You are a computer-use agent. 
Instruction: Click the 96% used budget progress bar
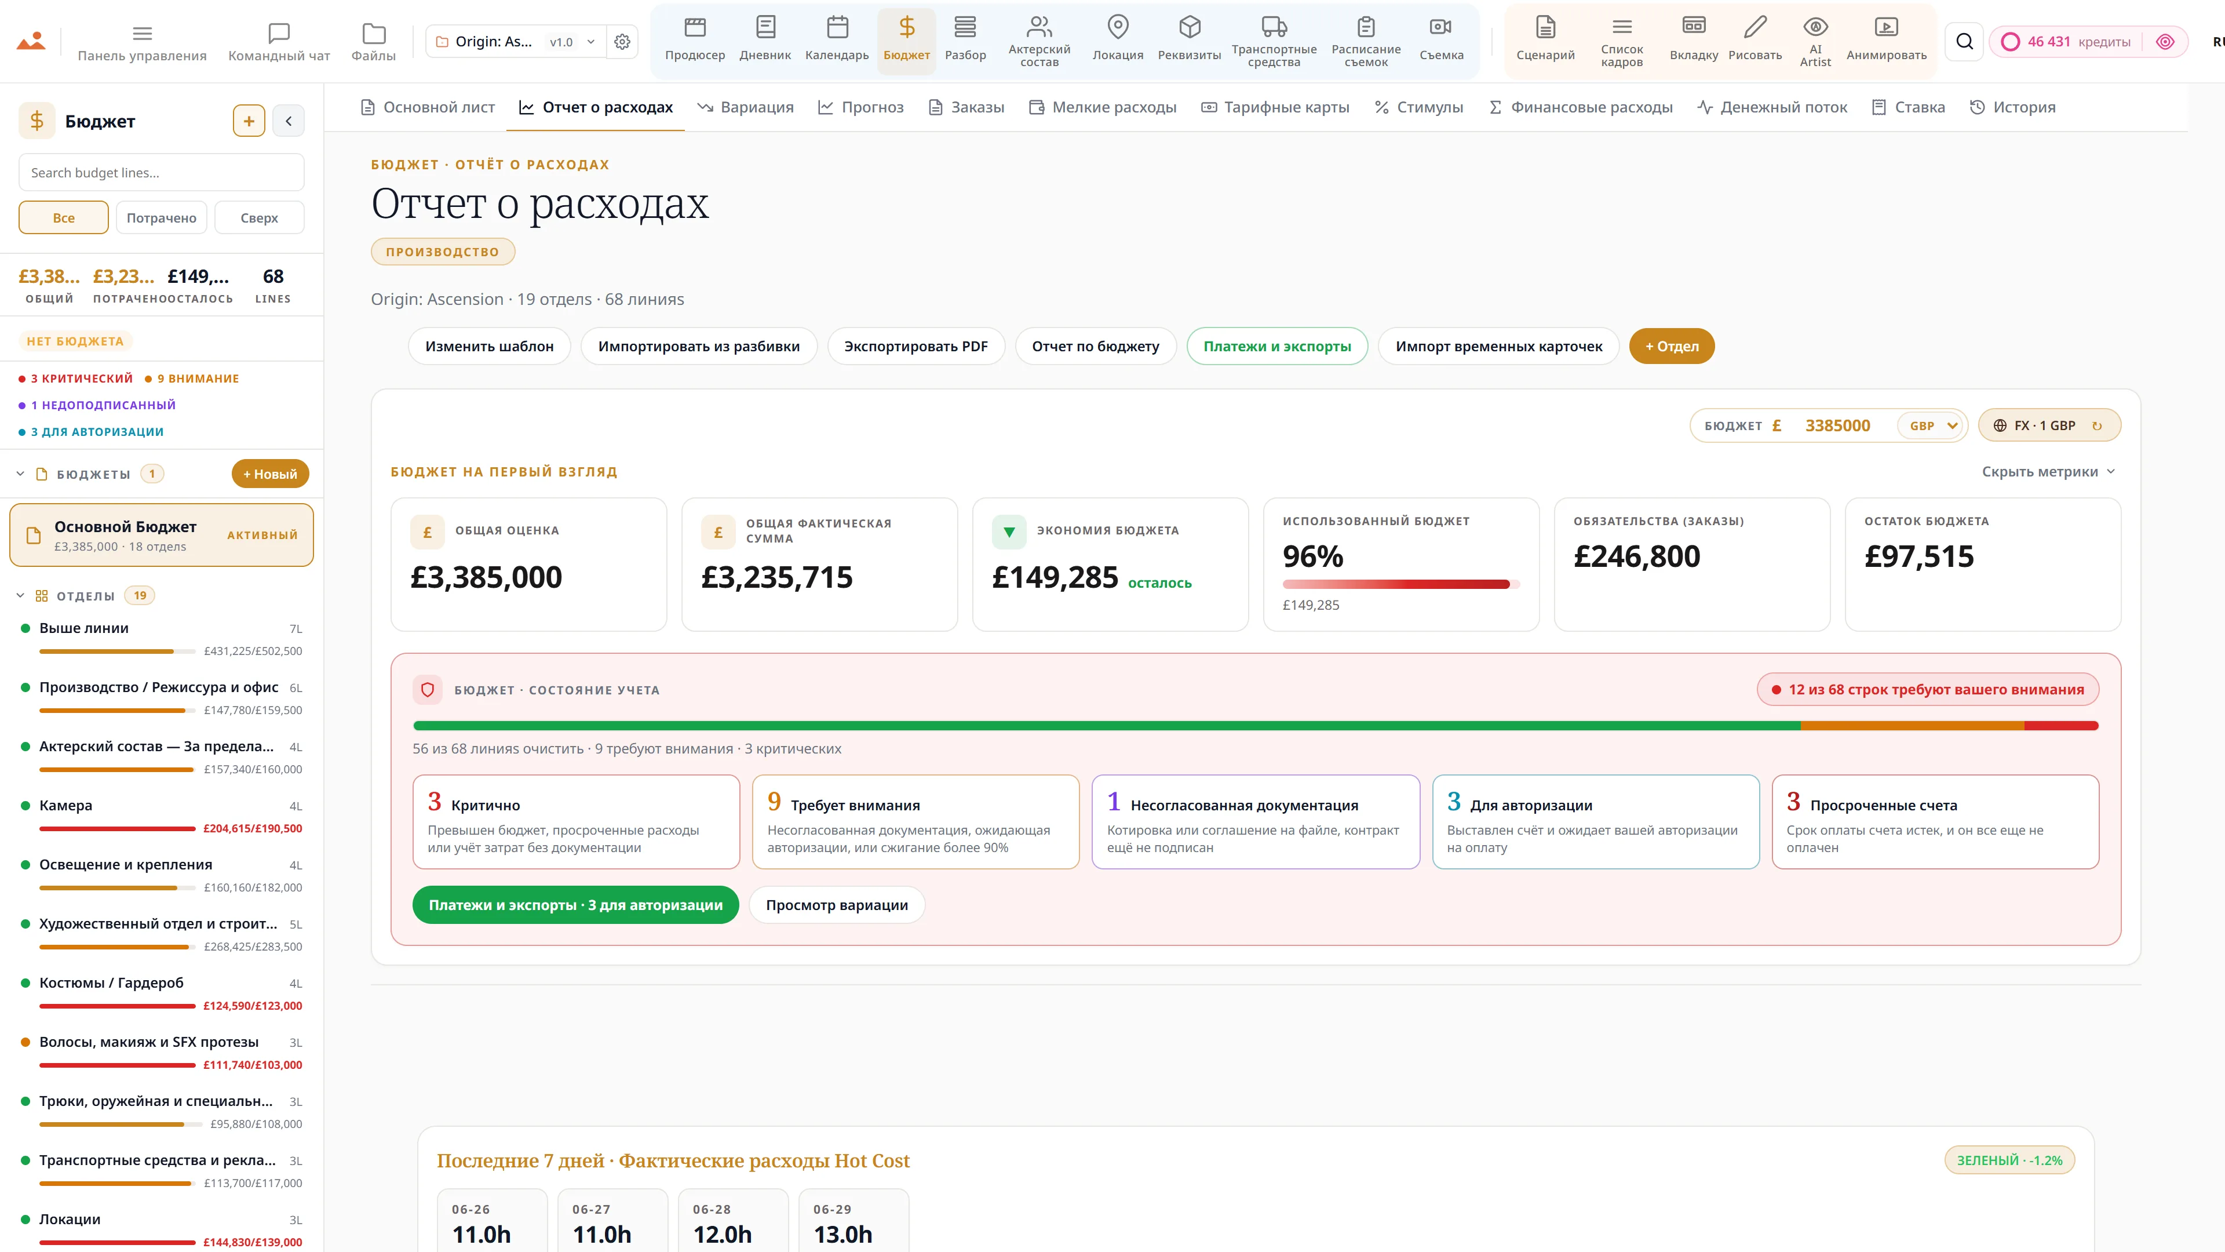pyautogui.click(x=1400, y=585)
